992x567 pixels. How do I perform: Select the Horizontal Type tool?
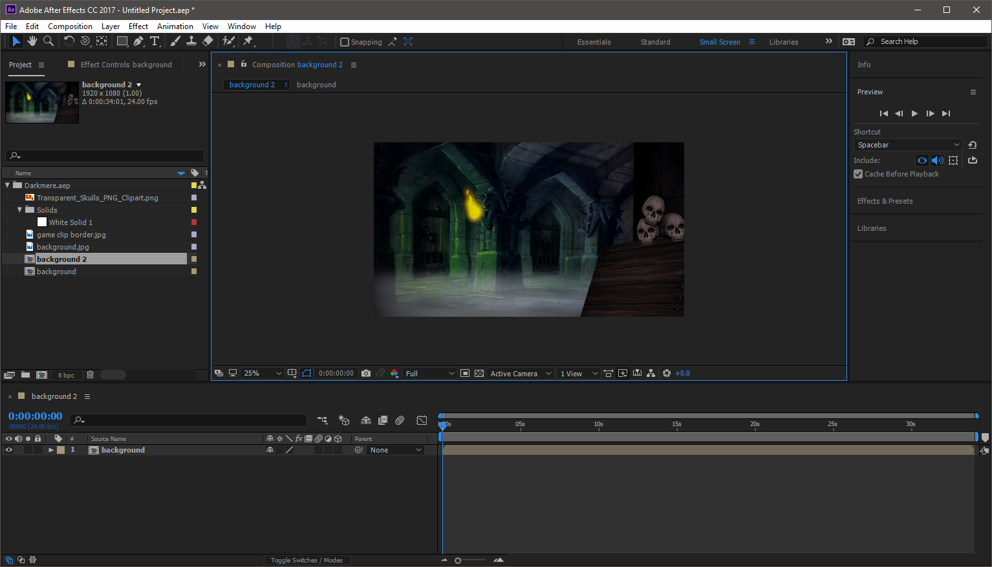click(x=155, y=41)
